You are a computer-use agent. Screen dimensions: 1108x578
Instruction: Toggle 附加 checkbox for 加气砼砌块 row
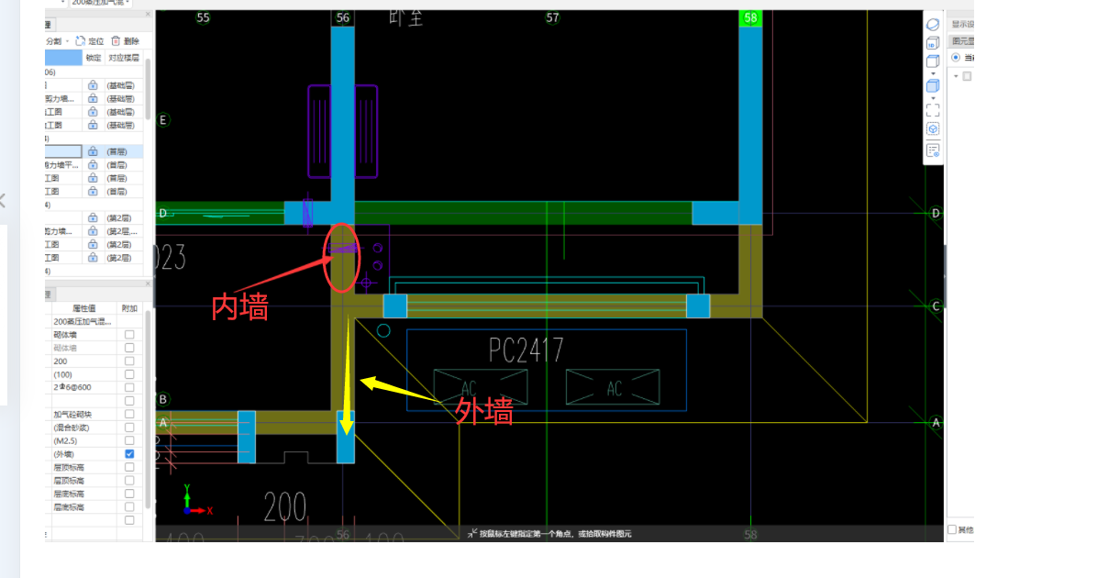pos(129,414)
